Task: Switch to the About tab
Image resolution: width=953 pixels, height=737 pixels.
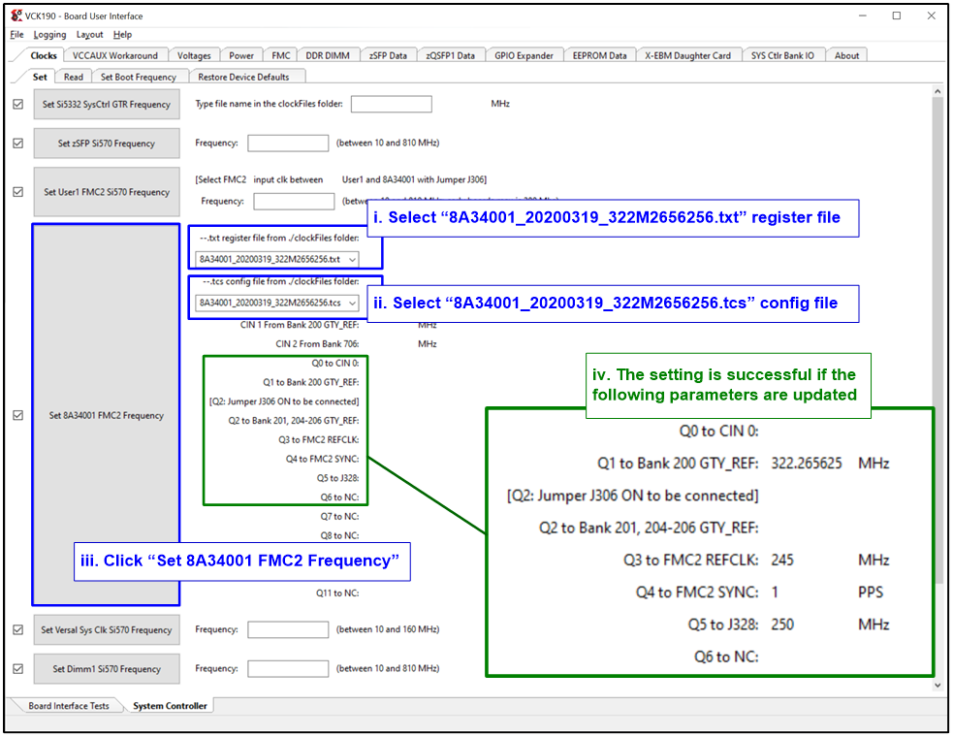Action: (x=846, y=55)
